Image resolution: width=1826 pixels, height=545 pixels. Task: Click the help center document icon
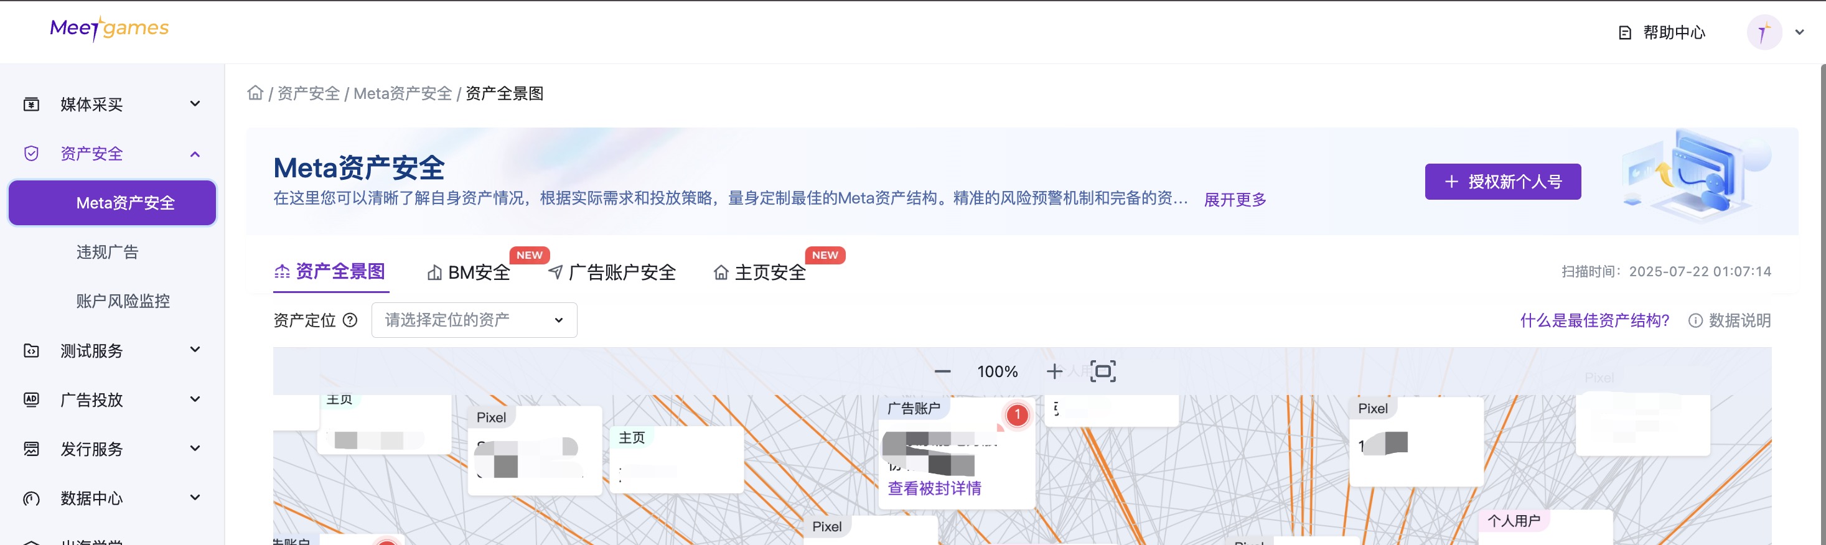[x=1625, y=32]
